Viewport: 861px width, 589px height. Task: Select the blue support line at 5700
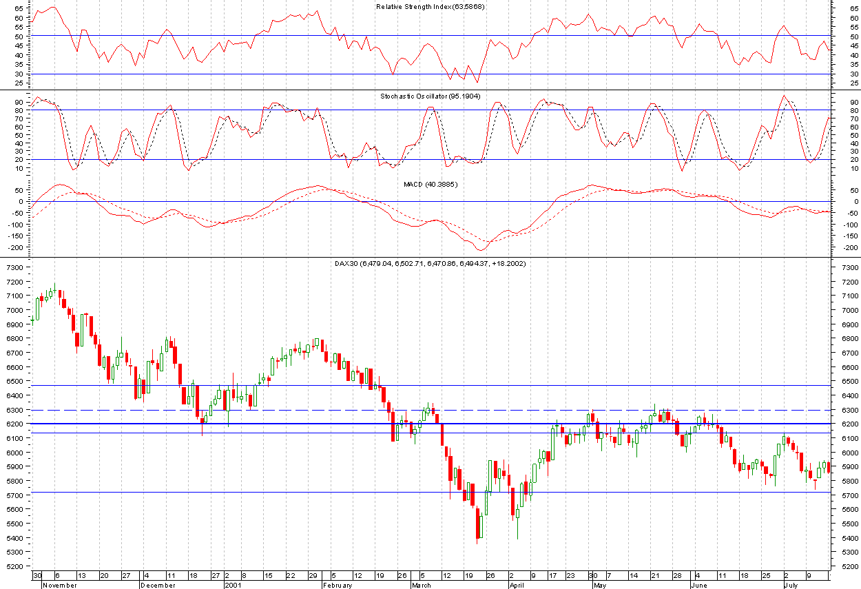[276, 493]
